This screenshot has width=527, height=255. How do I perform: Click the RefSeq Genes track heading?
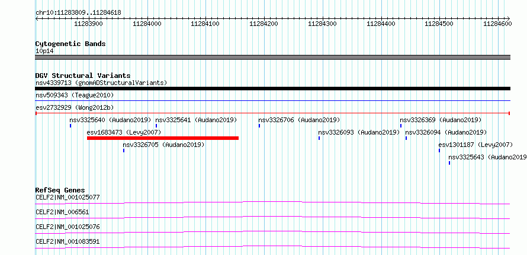(60, 190)
